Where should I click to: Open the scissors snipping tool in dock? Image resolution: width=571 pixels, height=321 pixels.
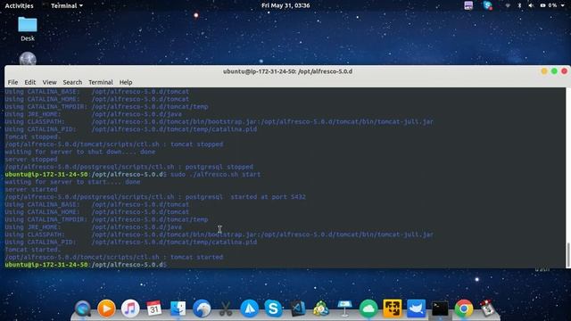point(226,309)
